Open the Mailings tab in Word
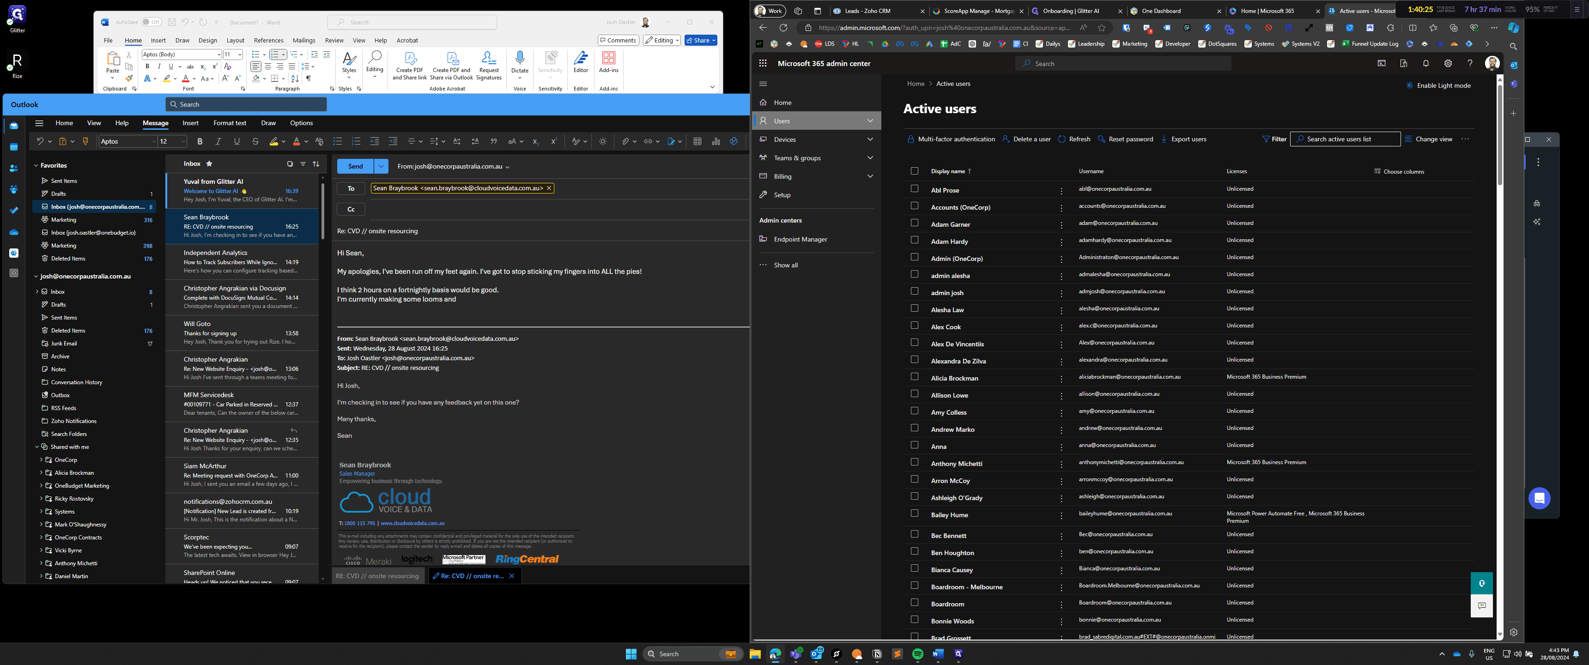Image resolution: width=1589 pixels, height=665 pixels. [x=303, y=41]
